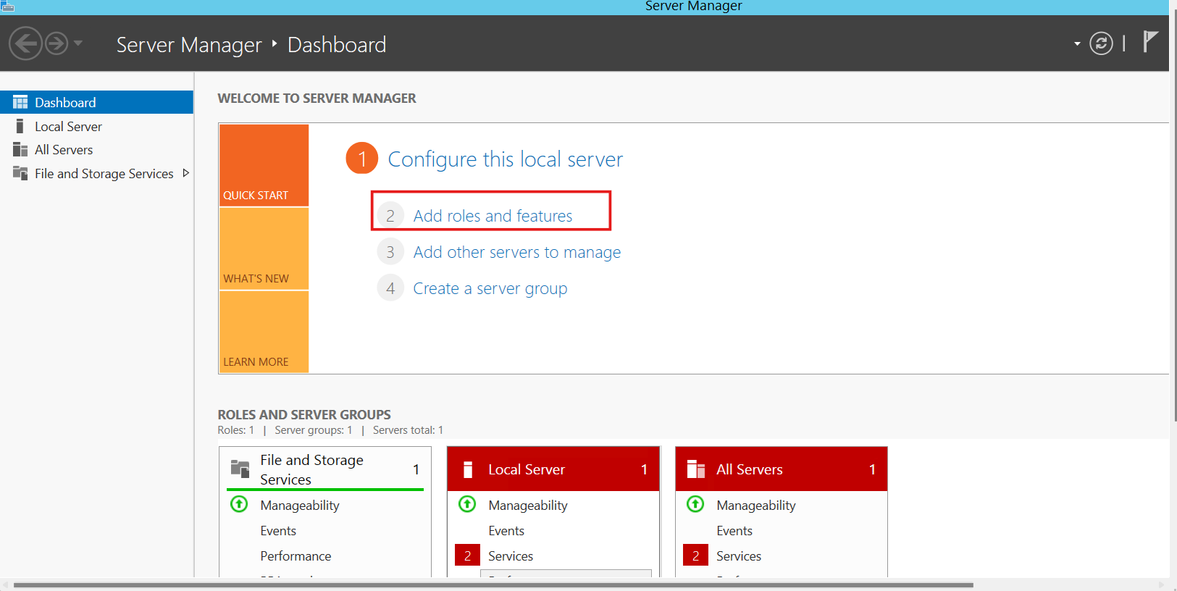Click Add other servers to manage

coord(516,252)
